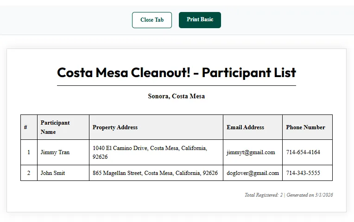Click the Close Tab button
Image resolution: width=354 pixels, height=222 pixels.
pyautogui.click(x=152, y=20)
